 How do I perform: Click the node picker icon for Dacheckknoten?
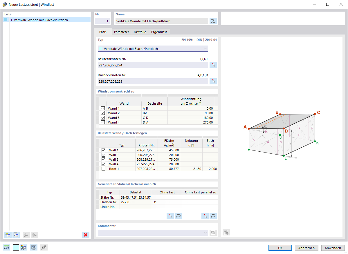tap(213, 81)
